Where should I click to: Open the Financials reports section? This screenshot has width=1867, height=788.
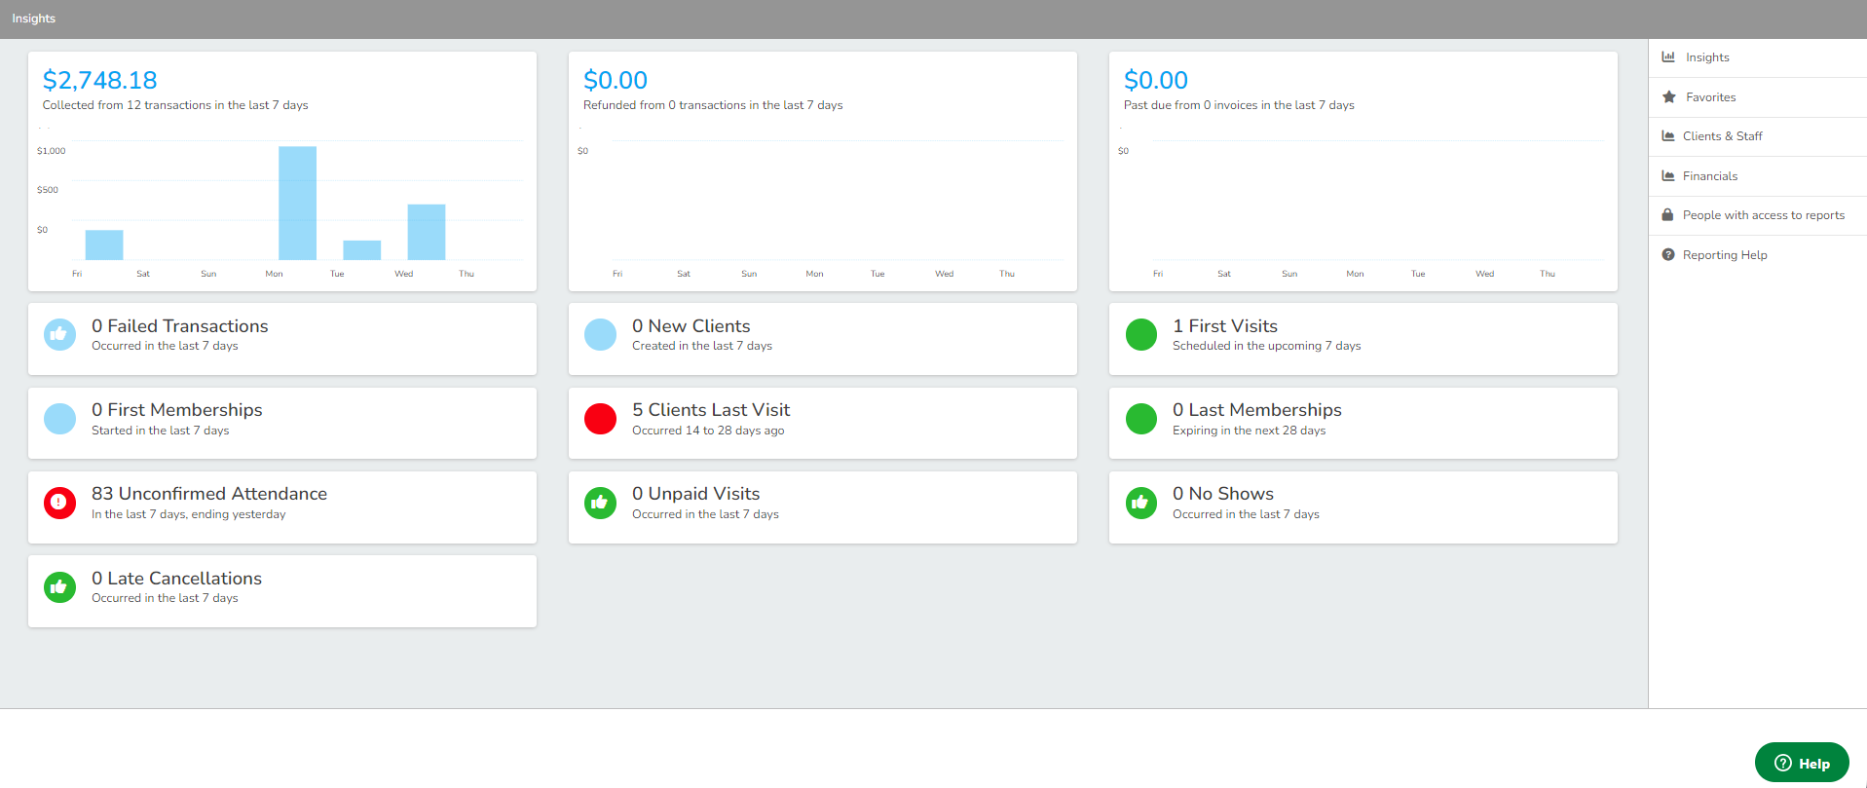point(1709,176)
